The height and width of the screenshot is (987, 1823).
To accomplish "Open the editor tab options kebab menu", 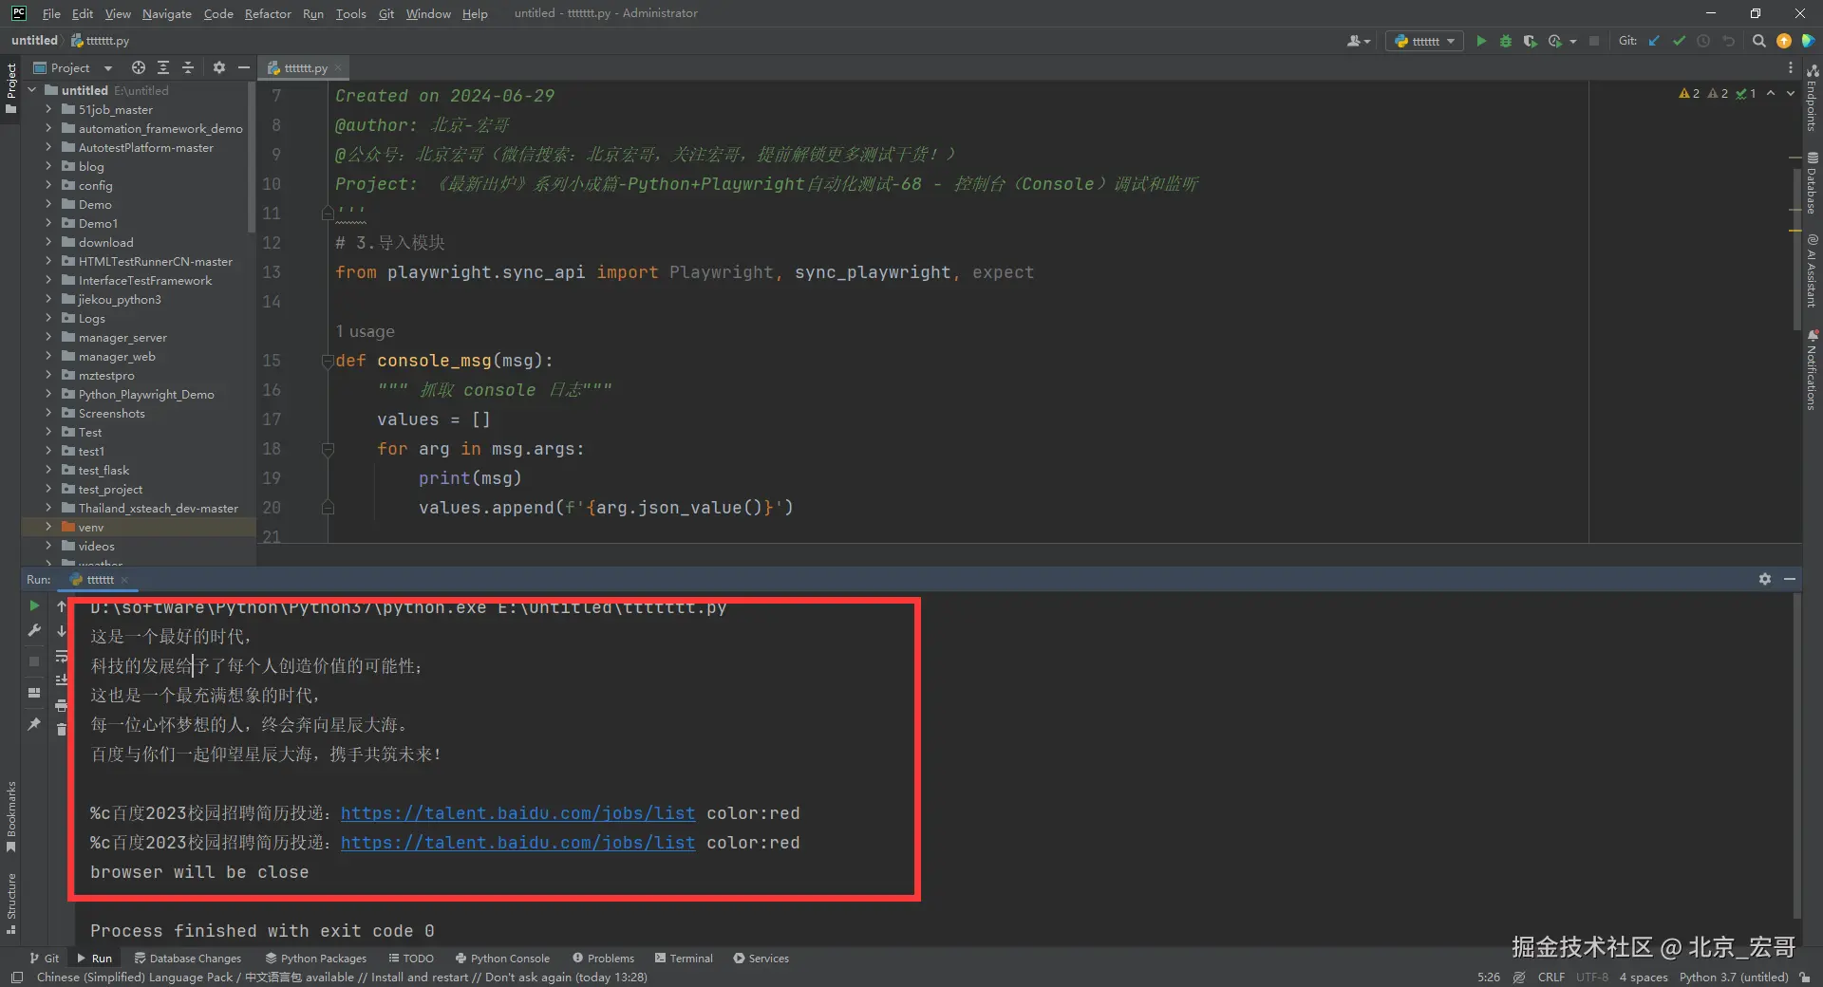I will click(x=1791, y=67).
